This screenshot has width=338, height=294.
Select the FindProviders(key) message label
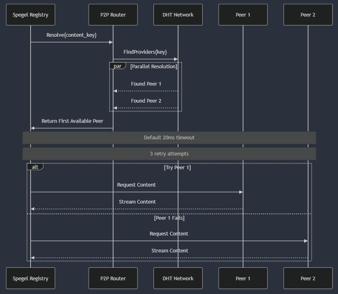pos(145,52)
